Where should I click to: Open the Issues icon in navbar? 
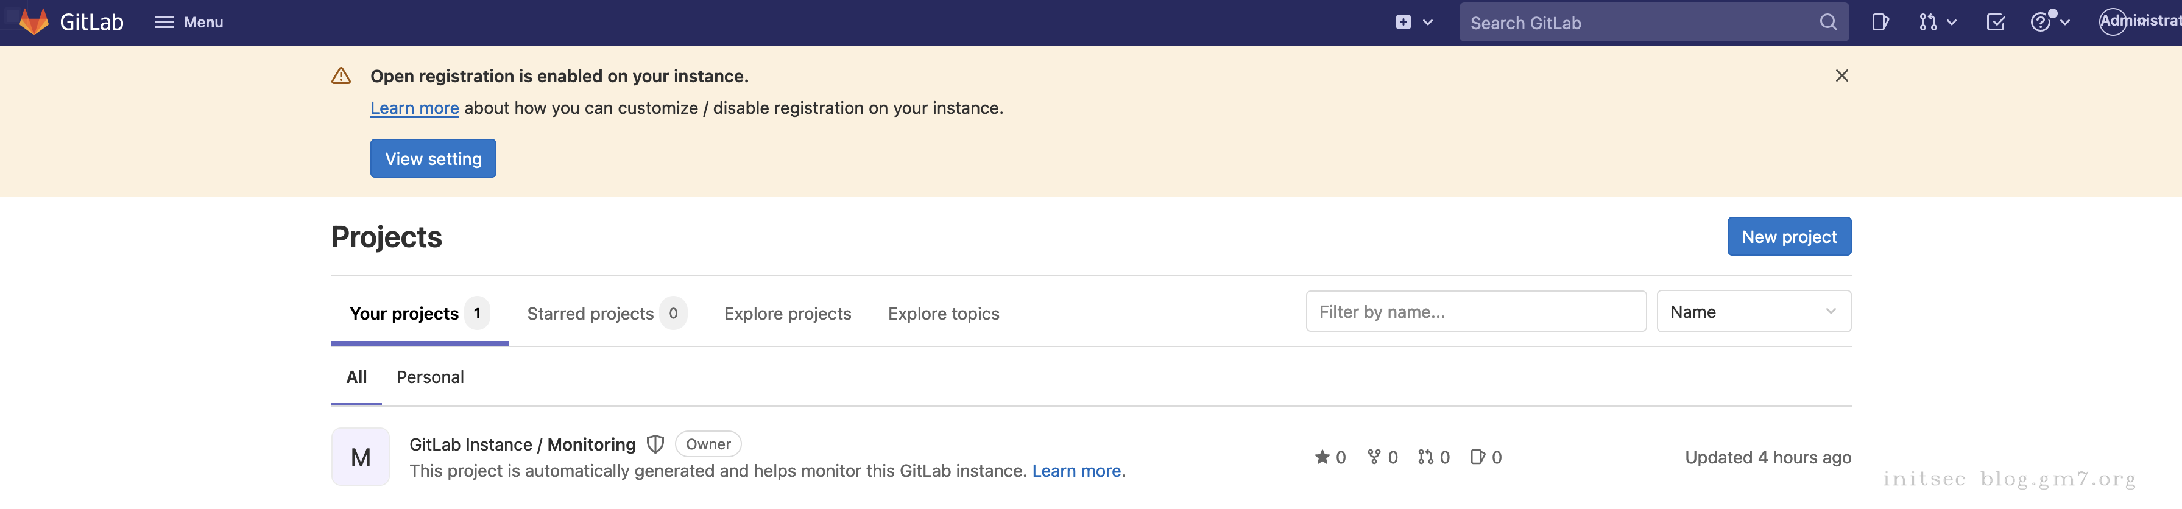(1880, 23)
